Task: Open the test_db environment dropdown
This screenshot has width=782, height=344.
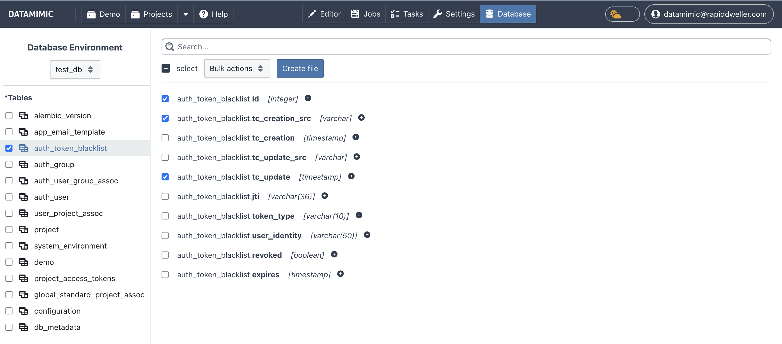Action: tap(75, 69)
